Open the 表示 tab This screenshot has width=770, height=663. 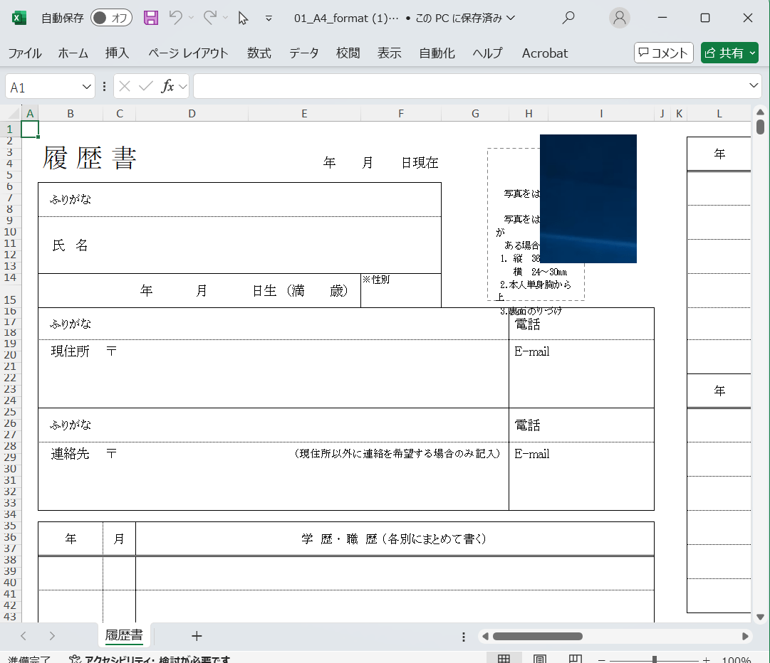[x=389, y=53]
